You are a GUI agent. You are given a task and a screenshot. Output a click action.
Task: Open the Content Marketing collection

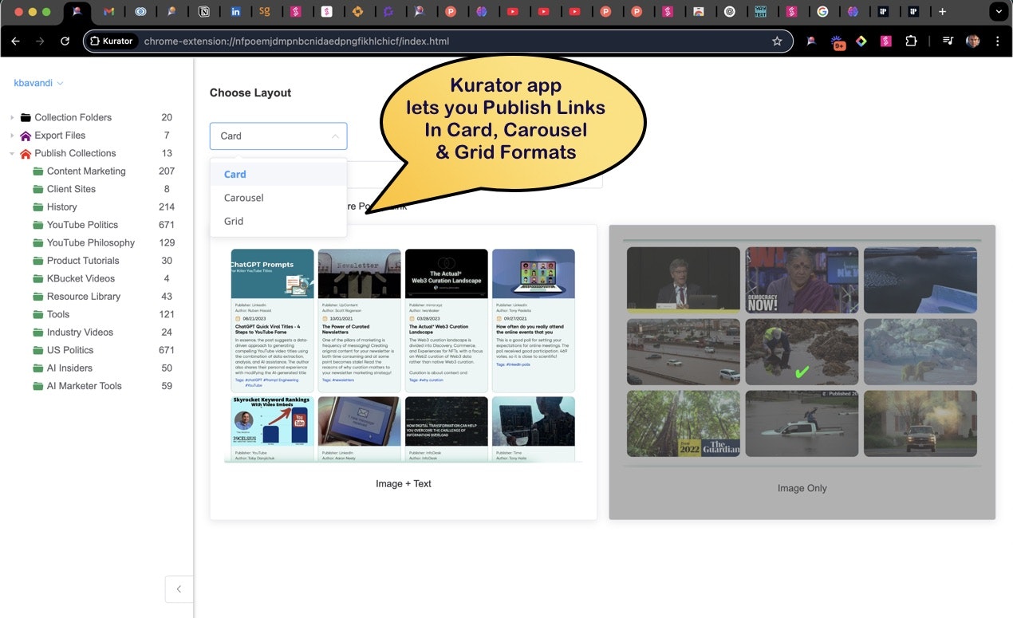pyautogui.click(x=86, y=171)
